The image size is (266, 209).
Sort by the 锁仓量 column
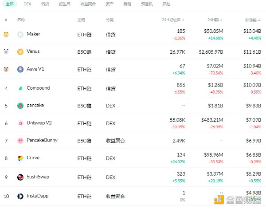coord(253,20)
